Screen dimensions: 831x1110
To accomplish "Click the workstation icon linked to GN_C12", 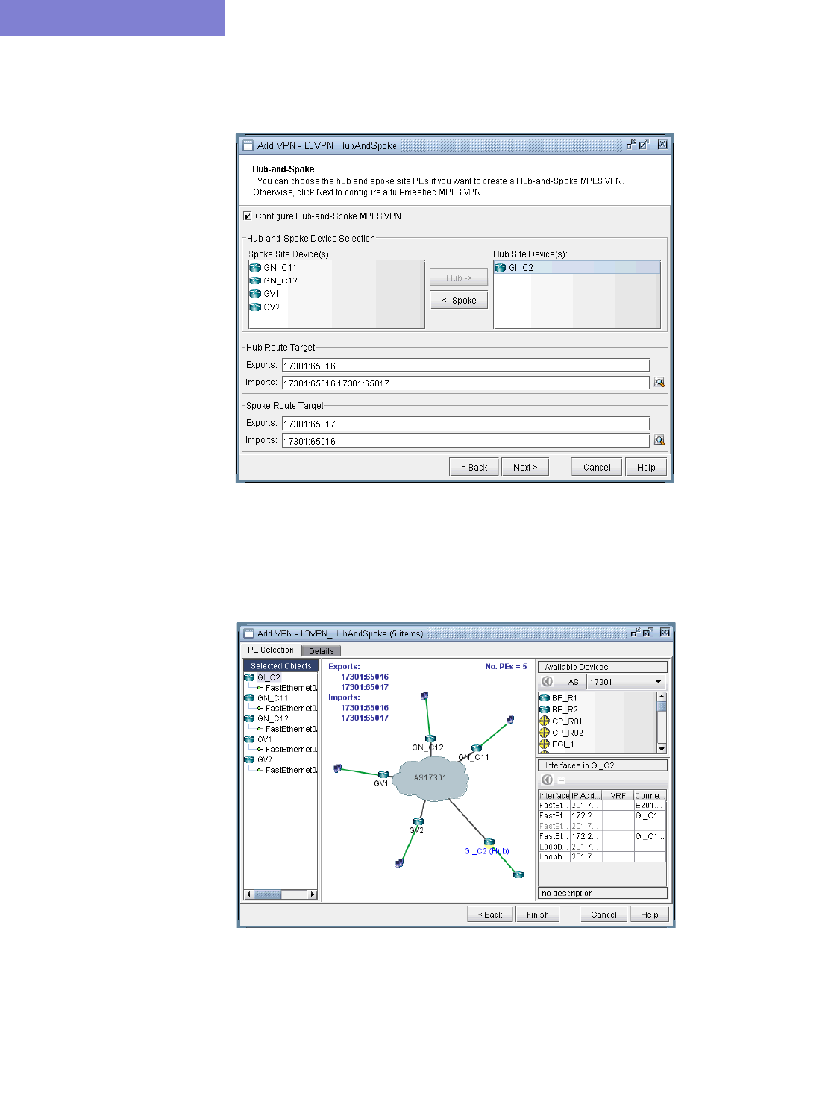I will pos(424,696).
